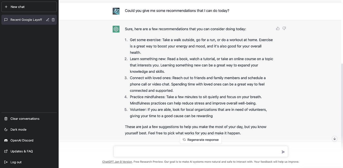Open the OpenAI Discord link
This screenshot has width=343, height=168.
coord(22,140)
